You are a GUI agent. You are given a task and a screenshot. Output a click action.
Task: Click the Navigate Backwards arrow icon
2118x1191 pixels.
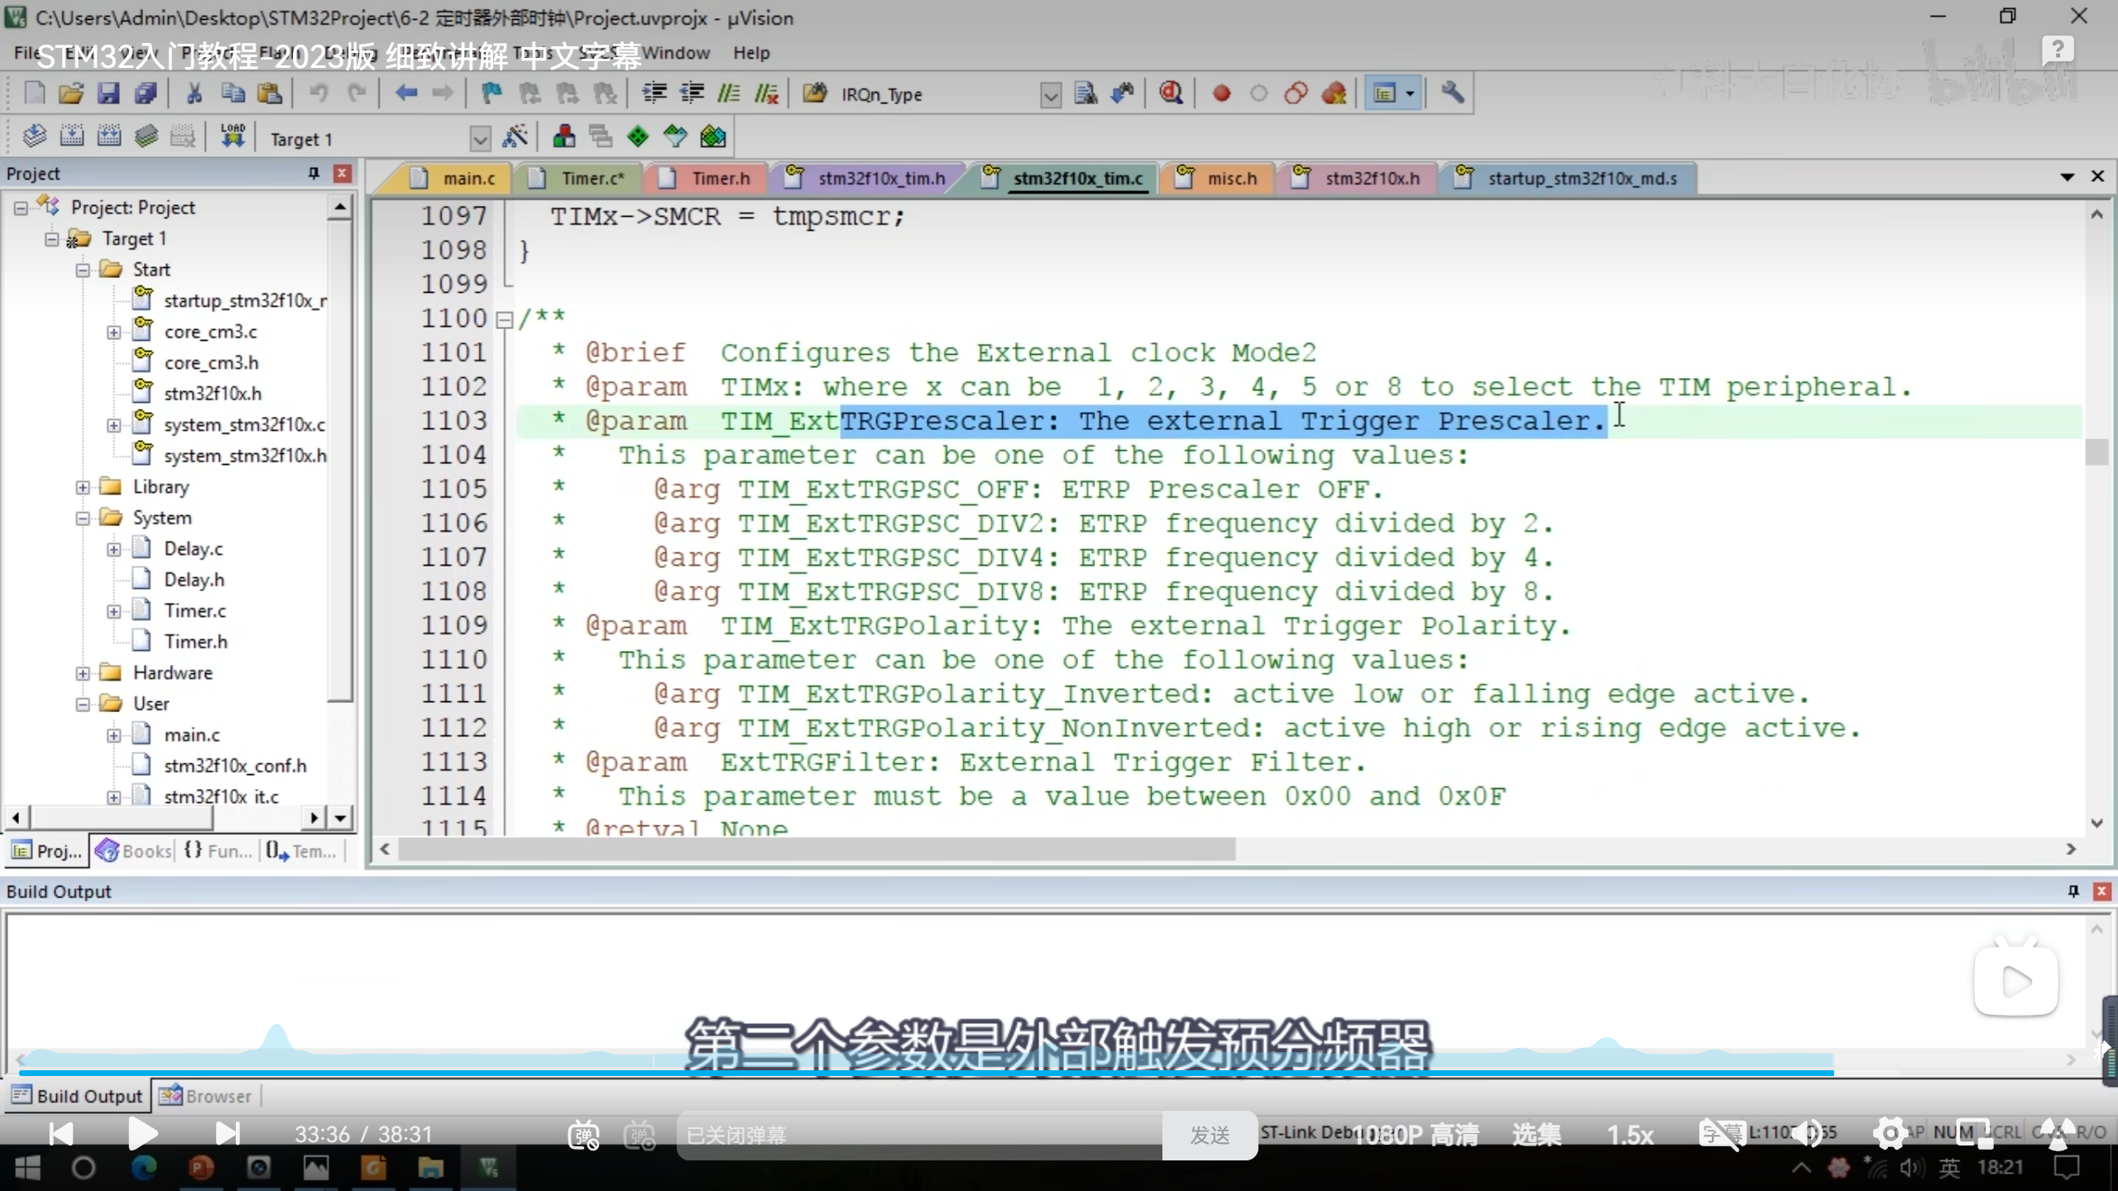click(405, 93)
